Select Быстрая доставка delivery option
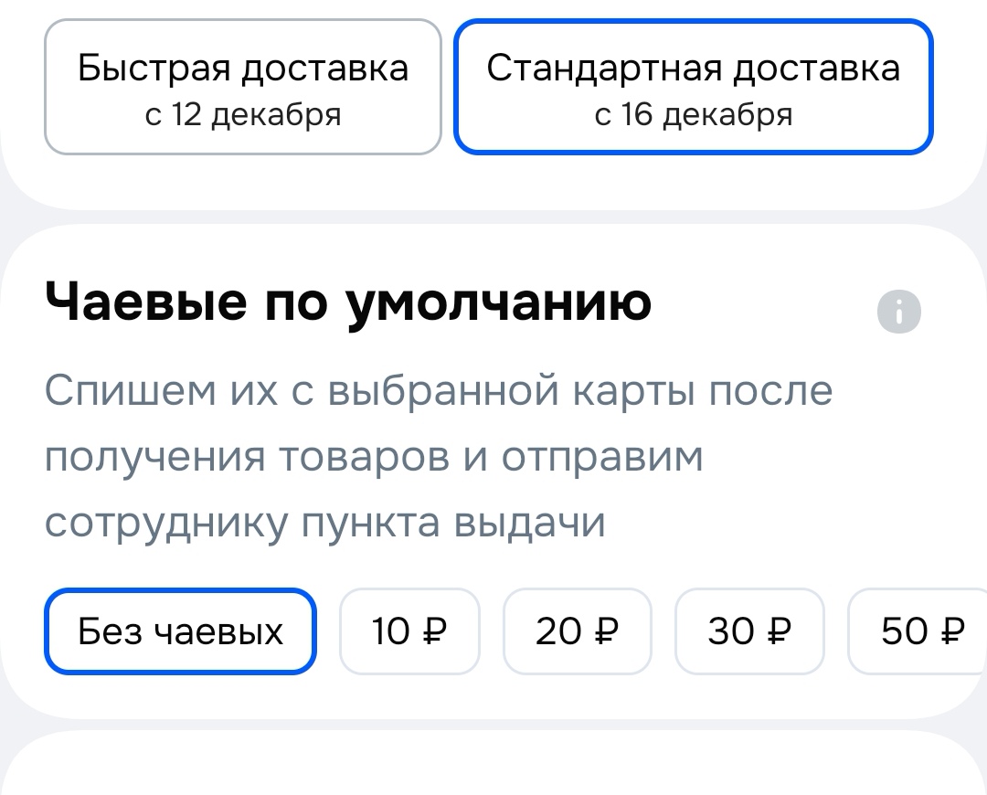Screen dimensions: 987x795 click(243, 87)
